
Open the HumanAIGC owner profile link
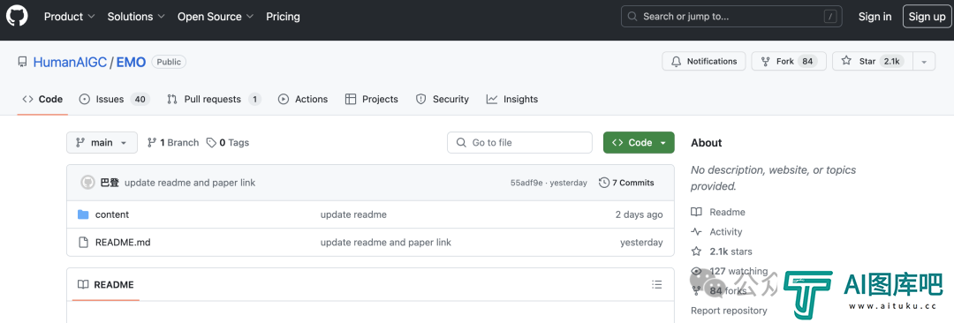(70, 62)
